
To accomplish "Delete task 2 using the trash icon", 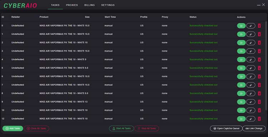I will [259, 43].
